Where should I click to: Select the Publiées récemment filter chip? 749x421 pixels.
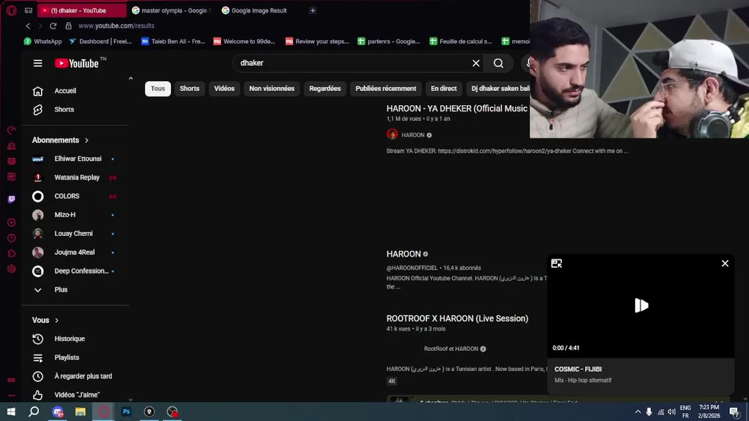[x=386, y=88]
